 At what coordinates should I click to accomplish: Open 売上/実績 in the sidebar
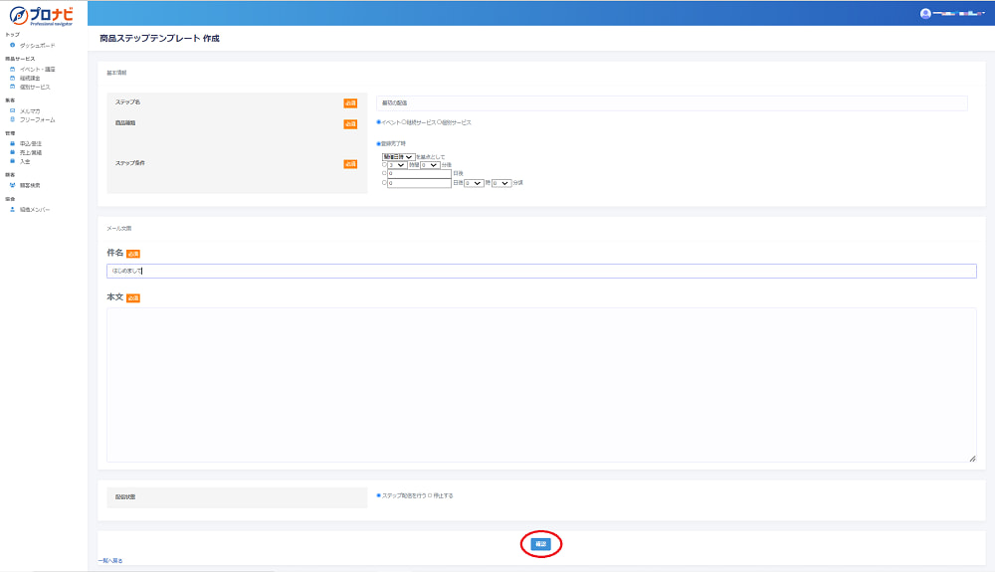tap(30, 152)
